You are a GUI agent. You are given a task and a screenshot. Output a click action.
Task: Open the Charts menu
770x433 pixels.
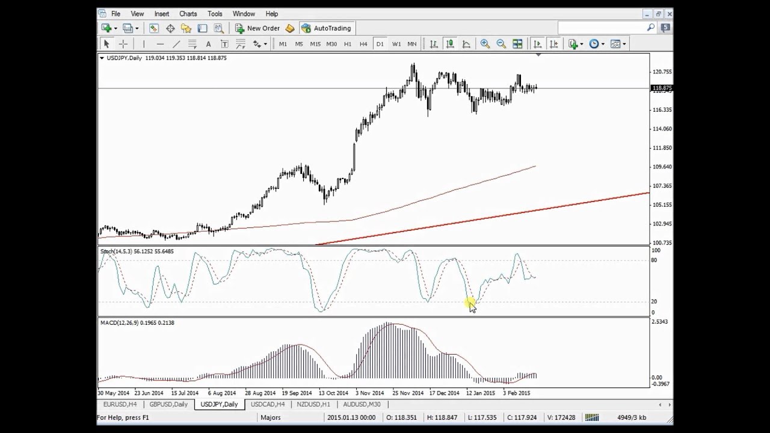click(188, 14)
